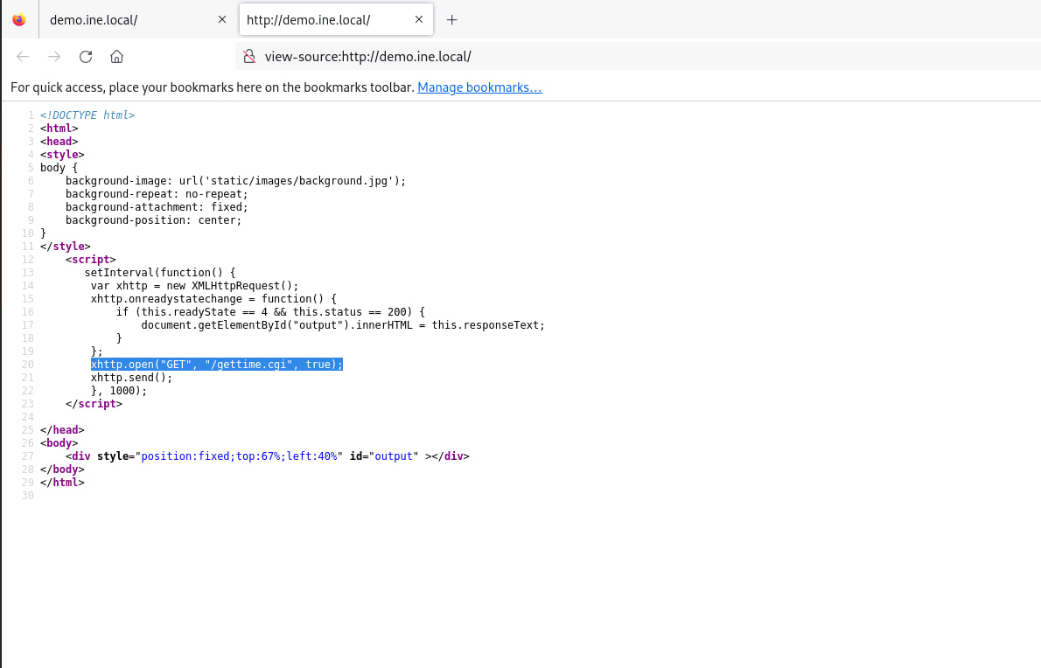This screenshot has width=1041, height=668.
Task: Click the closing </script> tag
Action: [94, 404]
